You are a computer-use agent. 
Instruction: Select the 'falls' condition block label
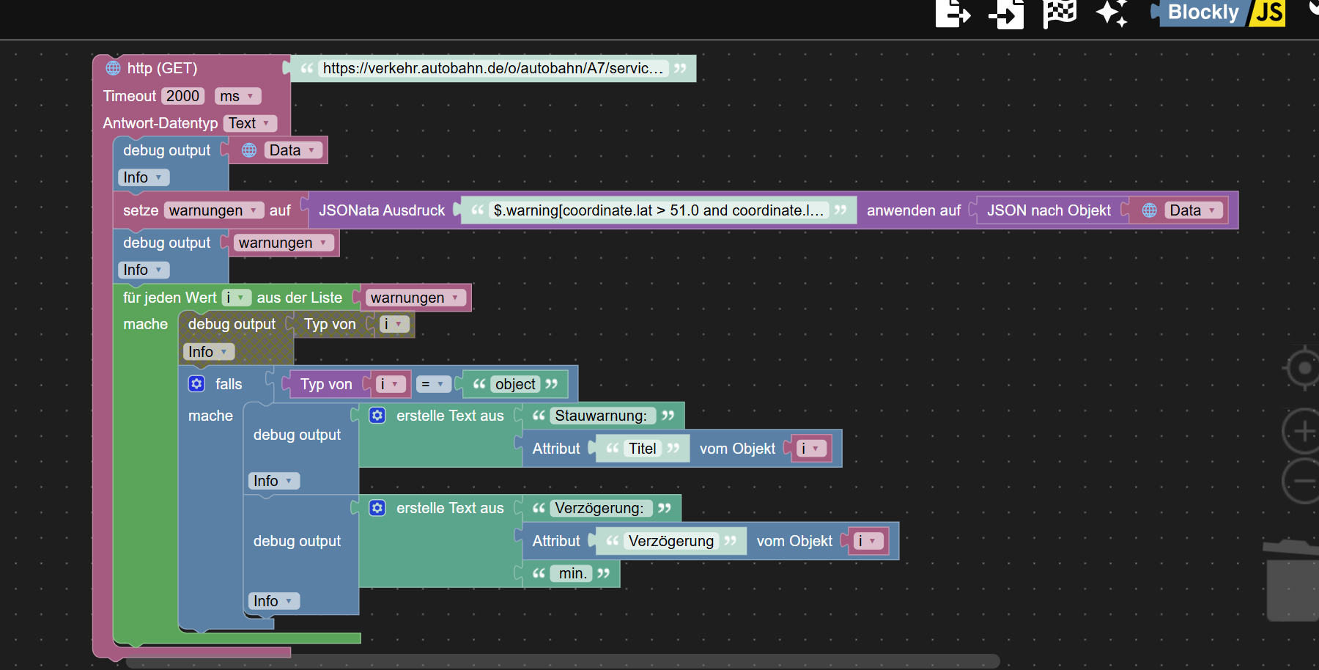coord(229,384)
